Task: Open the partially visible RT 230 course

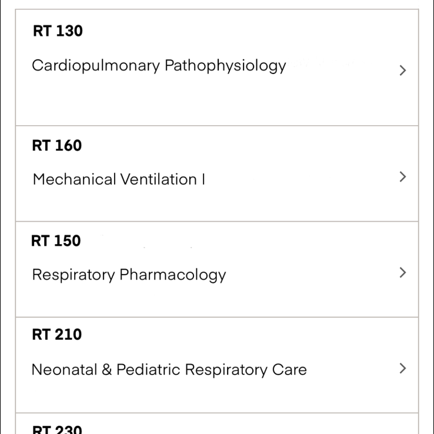Action: (x=56, y=429)
